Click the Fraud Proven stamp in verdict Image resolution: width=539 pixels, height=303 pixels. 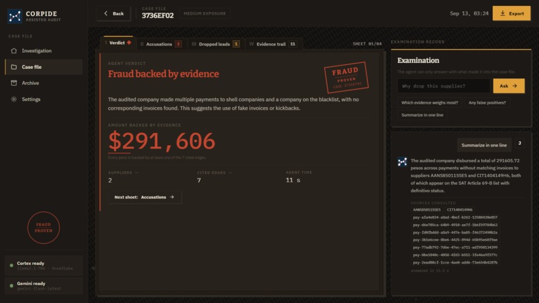(x=346, y=78)
